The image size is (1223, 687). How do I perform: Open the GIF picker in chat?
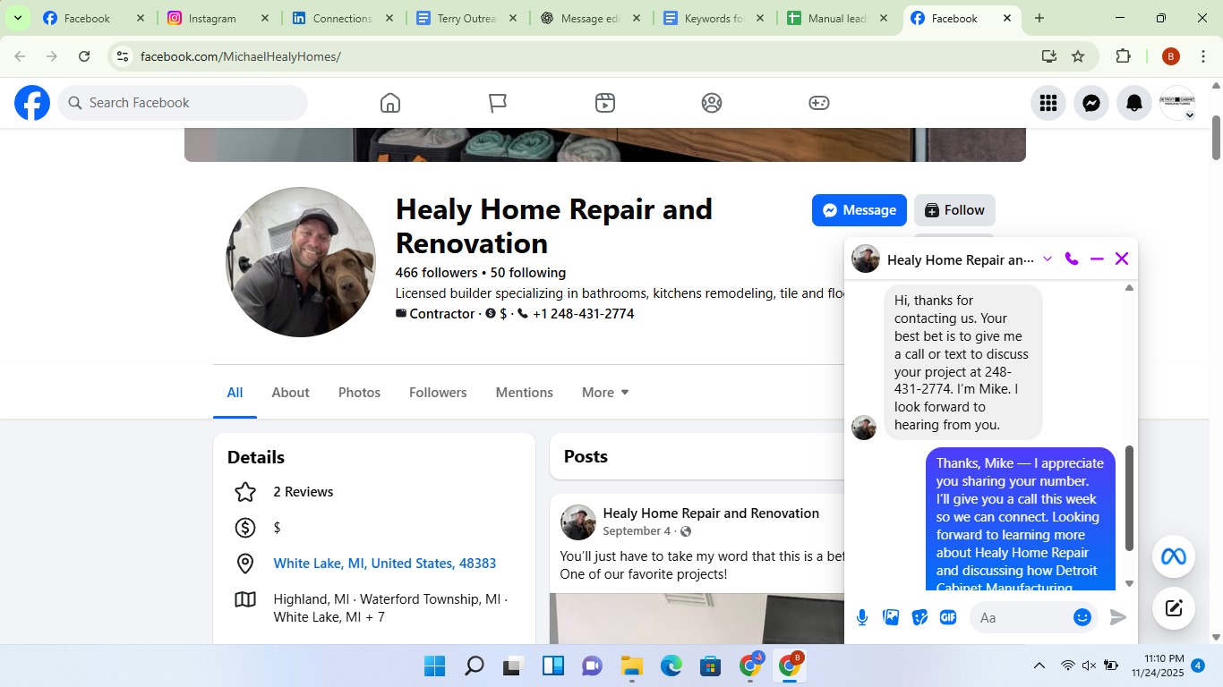pyautogui.click(x=948, y=617)
